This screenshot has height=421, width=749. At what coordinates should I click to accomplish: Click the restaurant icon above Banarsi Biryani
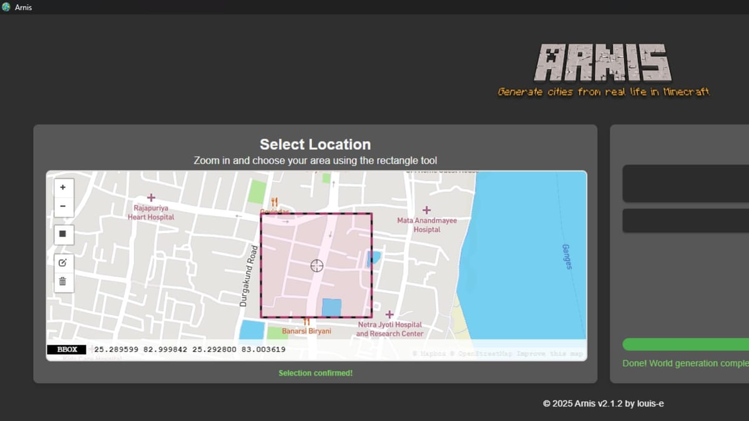click(306, 322)
